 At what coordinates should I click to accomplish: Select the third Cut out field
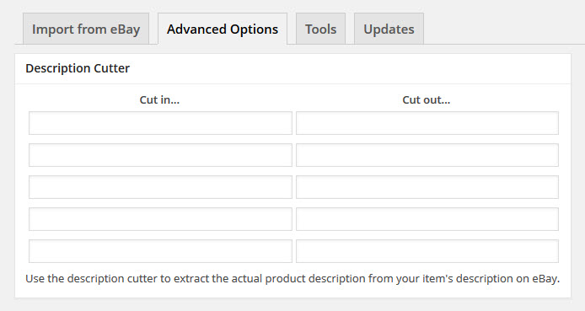click(x=427, y=187)
